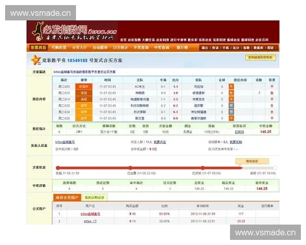Click the 比分 column header in match table
Image resolution: width=306 pixels, height=245 pixels.
(175, 80)
